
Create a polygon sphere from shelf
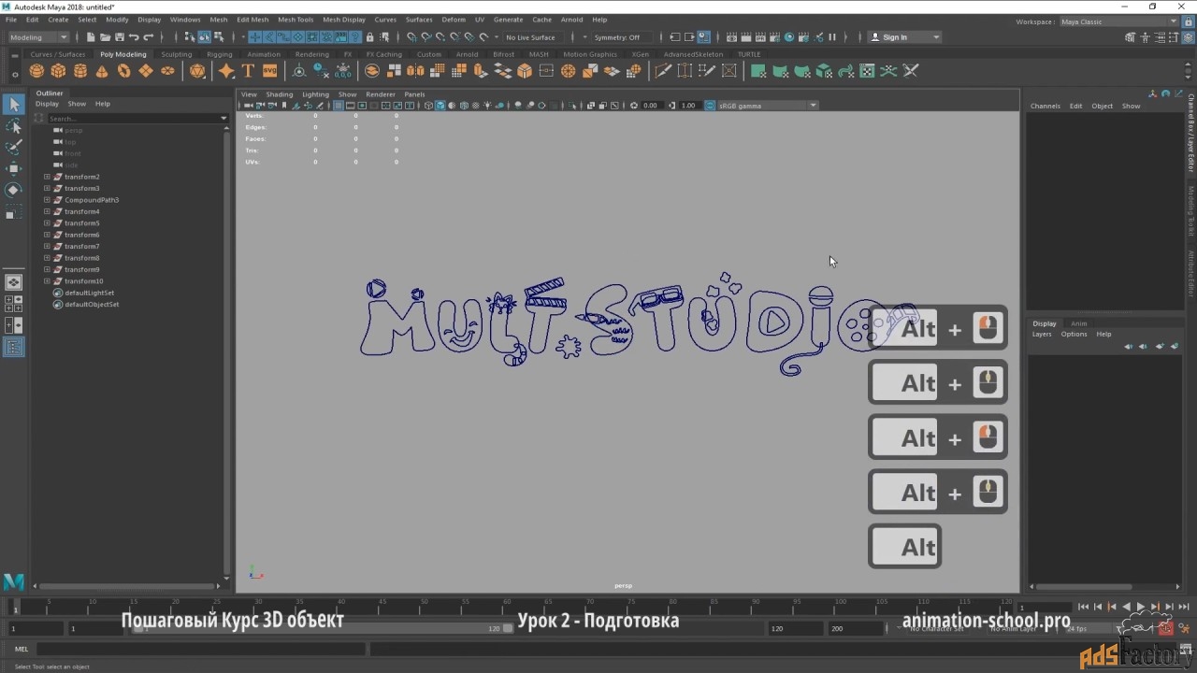36,71
